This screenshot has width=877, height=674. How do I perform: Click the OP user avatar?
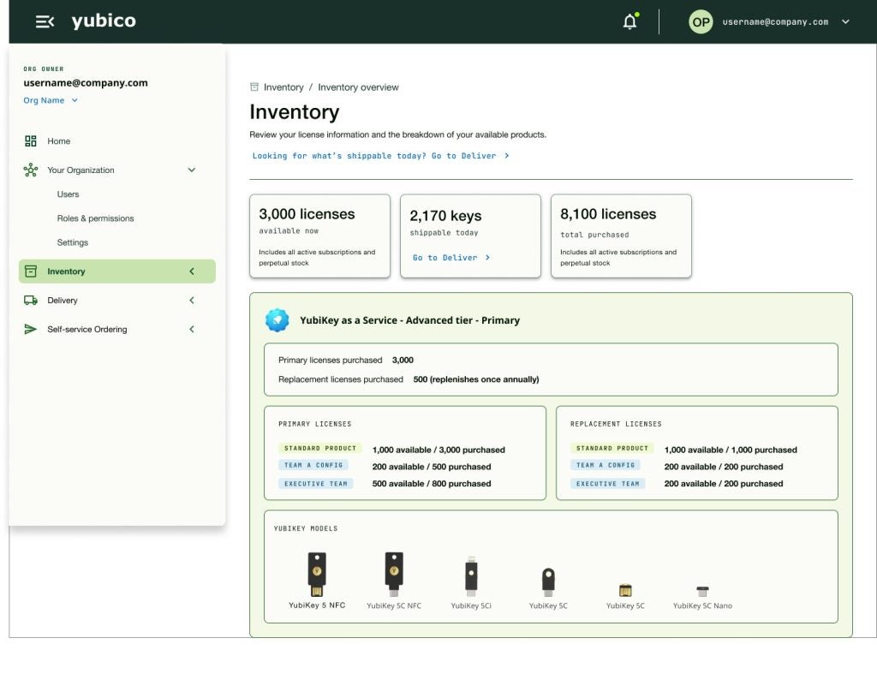click(x=701, y=22)
